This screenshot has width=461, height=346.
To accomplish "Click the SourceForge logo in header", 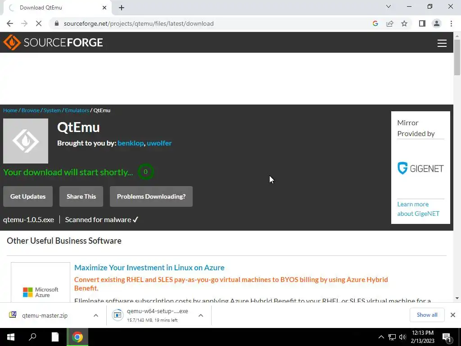I will click(x=53, y=42).
